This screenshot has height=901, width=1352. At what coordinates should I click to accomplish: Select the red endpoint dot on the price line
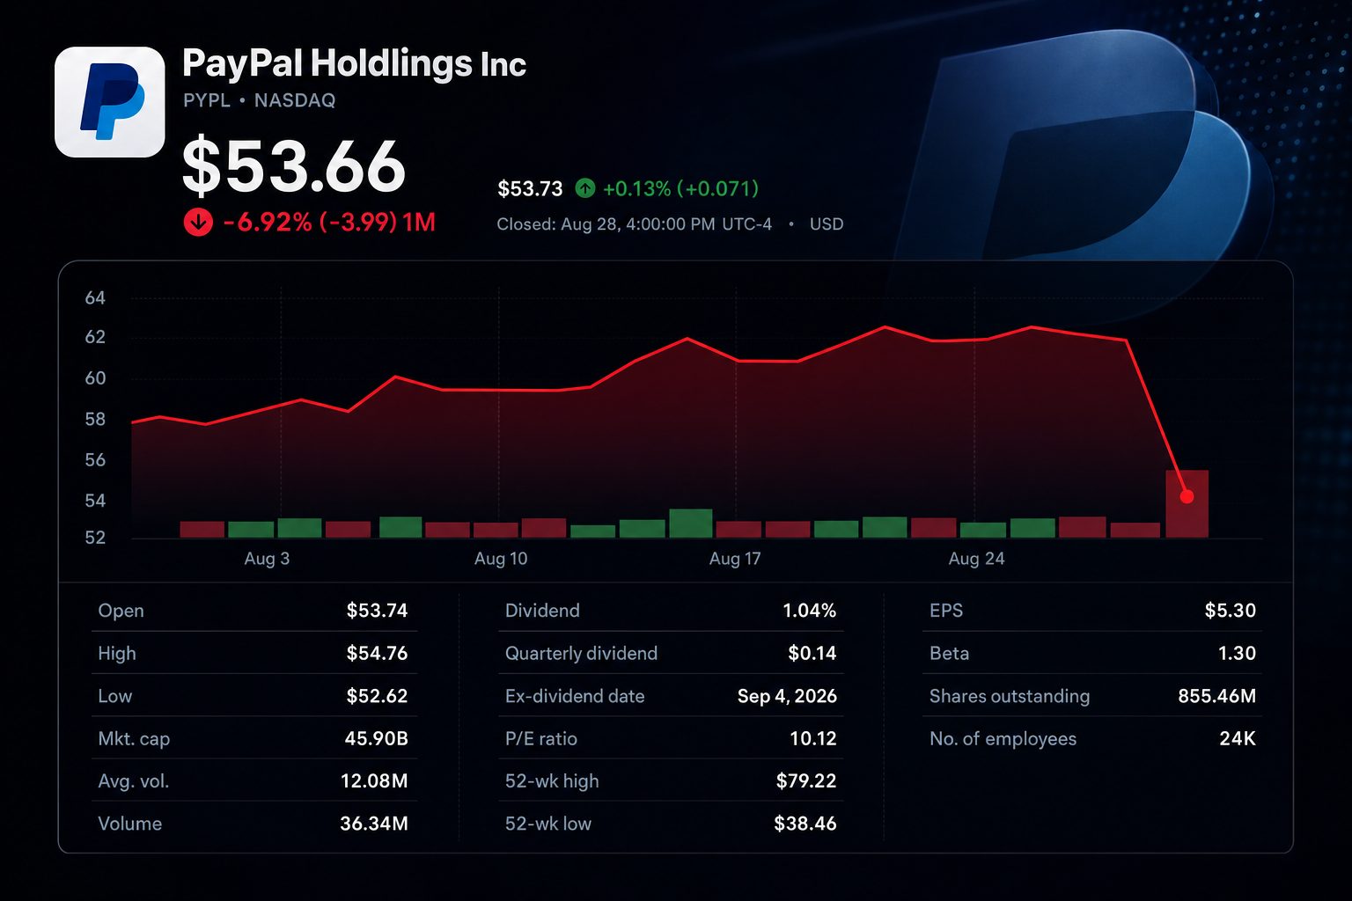pyautogui.click(x=1187, y=497)
